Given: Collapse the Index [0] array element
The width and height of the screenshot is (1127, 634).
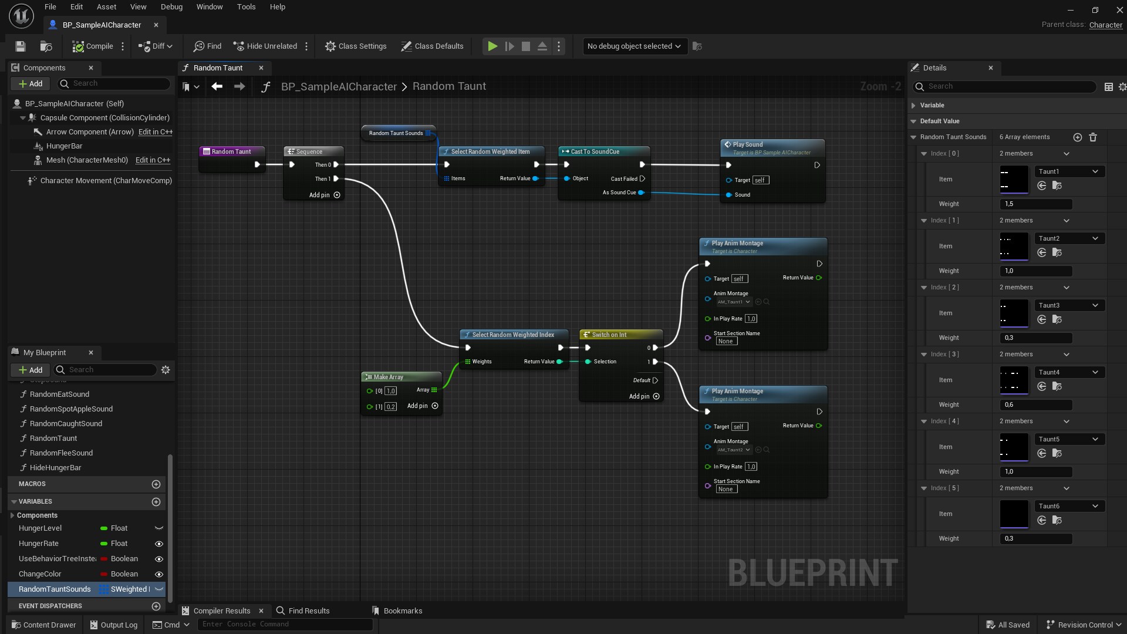Looking at the screenshot, I should [x=923, y=153].
